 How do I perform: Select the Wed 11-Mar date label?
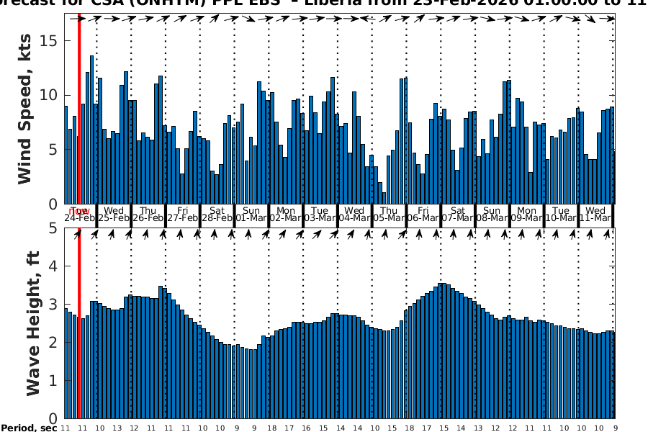595,214
